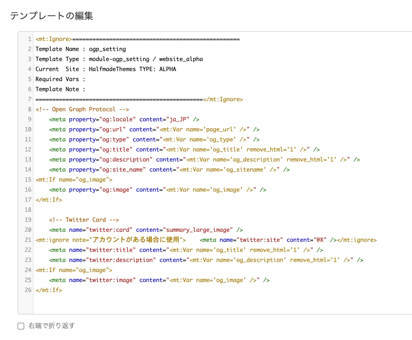Click the 'Open Graph Protocol' comment
The height and width of the screenshot is (340, 412).
(x=83, y=109)
